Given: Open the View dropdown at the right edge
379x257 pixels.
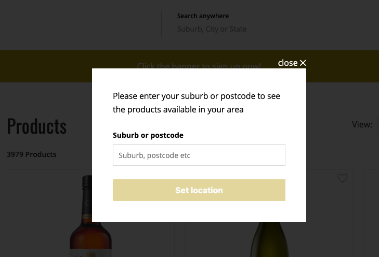Looking at the screenshot, I should point(378,125).
